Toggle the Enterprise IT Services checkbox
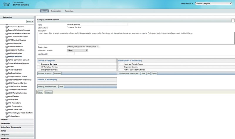 pos(39,70)
